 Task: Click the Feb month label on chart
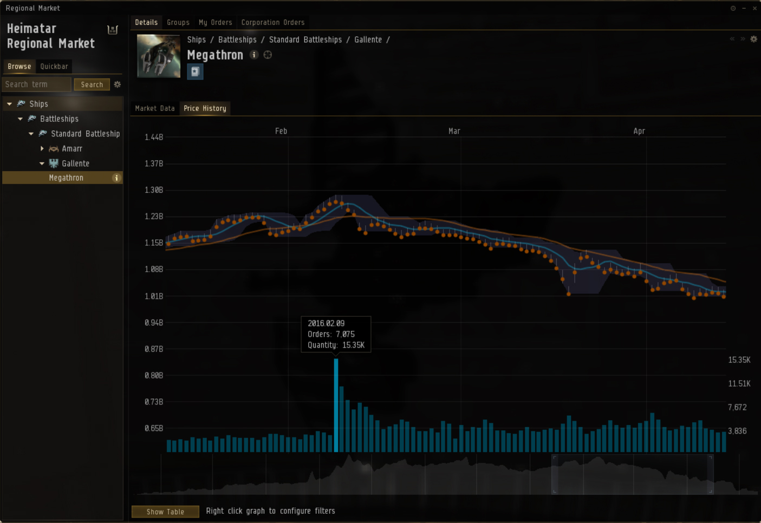click(x=281, y=131)
